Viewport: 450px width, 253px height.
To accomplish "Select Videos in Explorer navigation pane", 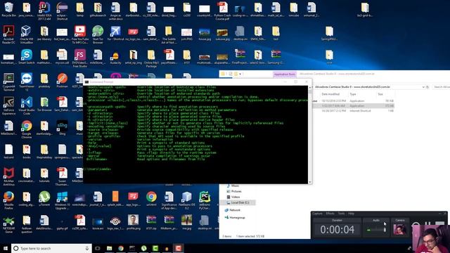I will 236,197.
